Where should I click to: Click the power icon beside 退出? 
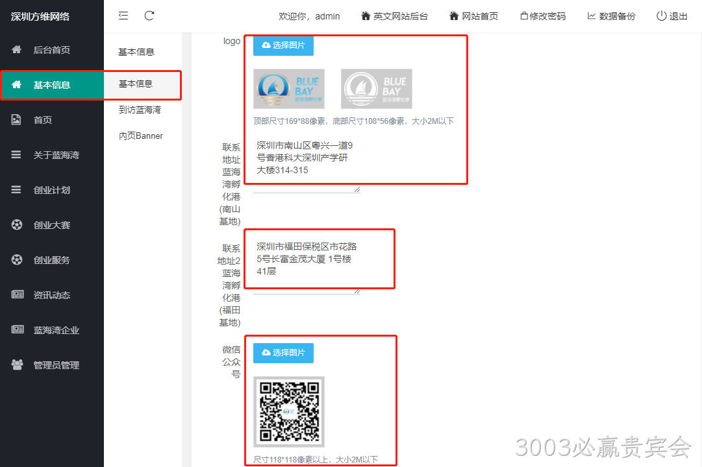661,16
